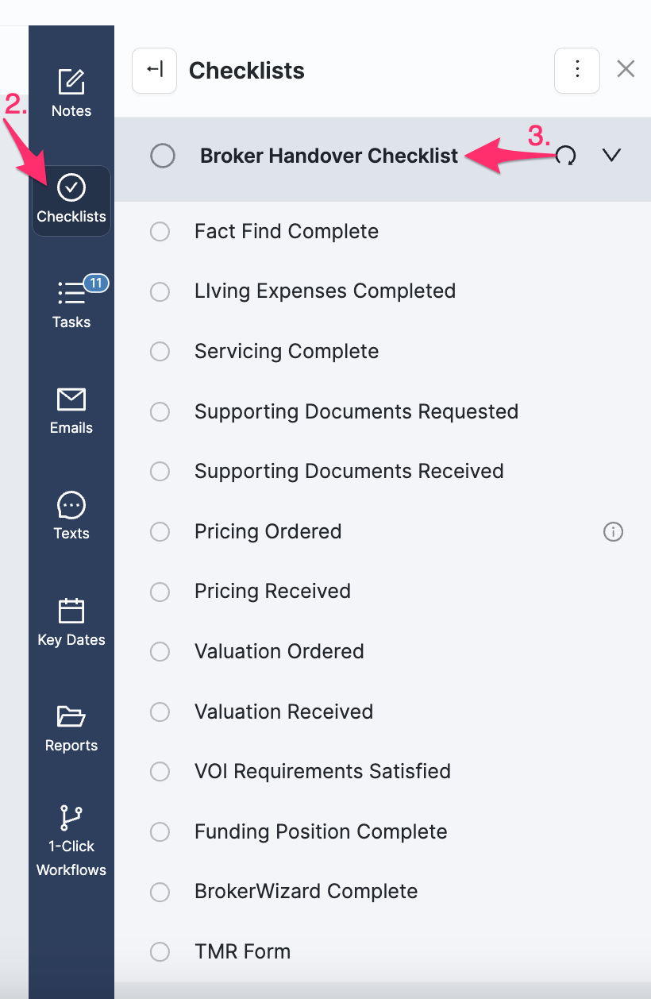Open the three-dot options menu

(577, 71)
